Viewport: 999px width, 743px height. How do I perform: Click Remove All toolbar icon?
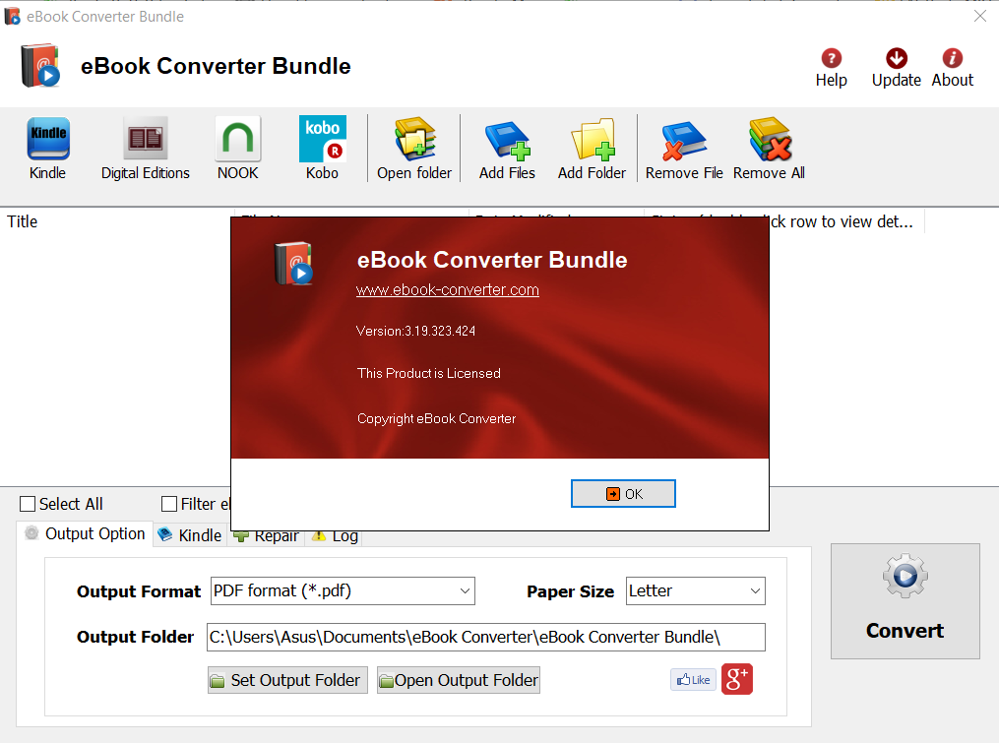[769, 150]
